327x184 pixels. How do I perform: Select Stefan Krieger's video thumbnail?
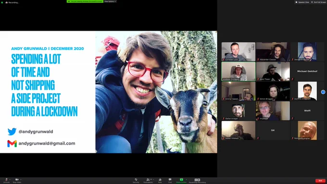click(x=239, y=110)
